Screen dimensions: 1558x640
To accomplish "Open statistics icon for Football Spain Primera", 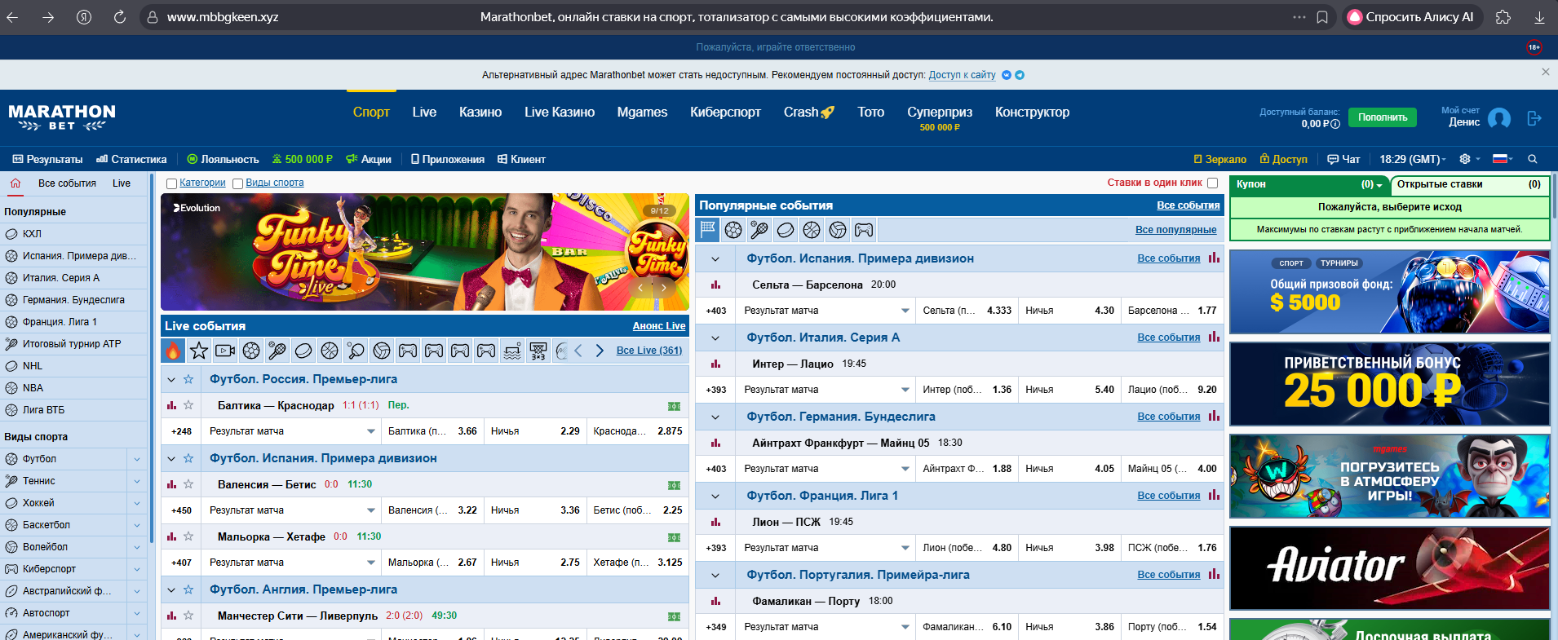I will pos(1214,258).
